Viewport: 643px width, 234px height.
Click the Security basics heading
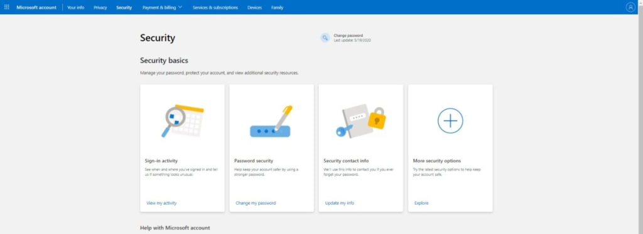(164, 61)
